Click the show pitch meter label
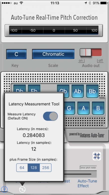 point(88,168)
